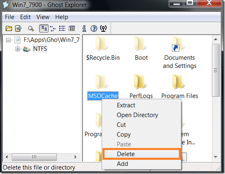Open the File menu
Viewport: 225px width, 174px height.
coord(9,17)
